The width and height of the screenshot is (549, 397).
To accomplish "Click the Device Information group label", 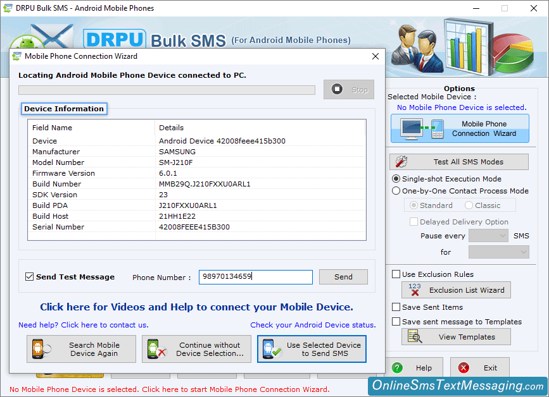I will coord(64,109).
